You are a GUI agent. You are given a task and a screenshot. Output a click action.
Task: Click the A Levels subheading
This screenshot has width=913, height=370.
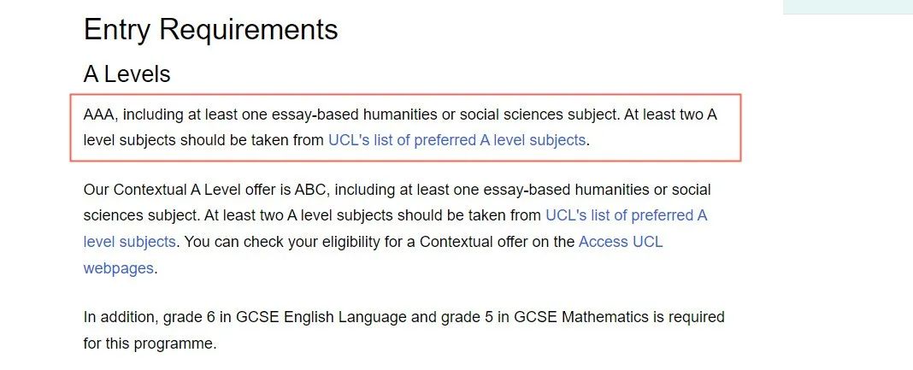coord(127,74)
